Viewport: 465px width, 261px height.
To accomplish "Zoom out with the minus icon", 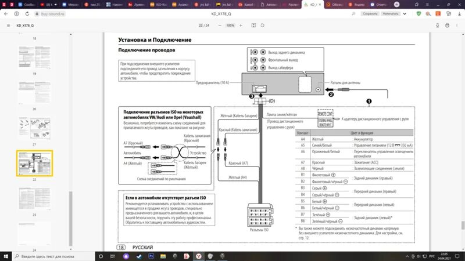I will click(x=220, y=26).
